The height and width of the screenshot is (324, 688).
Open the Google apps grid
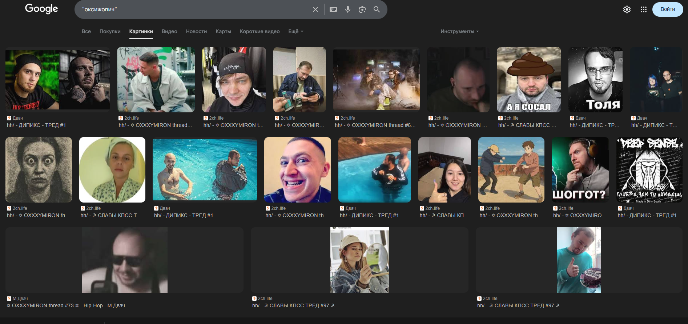(643, 9)
